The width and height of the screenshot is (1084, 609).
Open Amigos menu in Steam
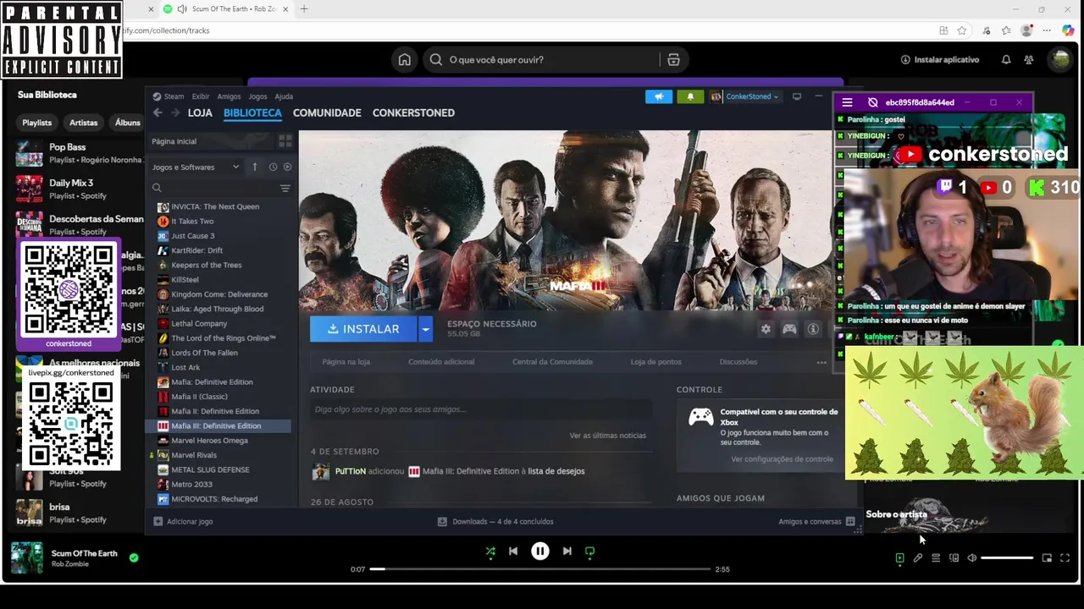click(x=229, y=96)
